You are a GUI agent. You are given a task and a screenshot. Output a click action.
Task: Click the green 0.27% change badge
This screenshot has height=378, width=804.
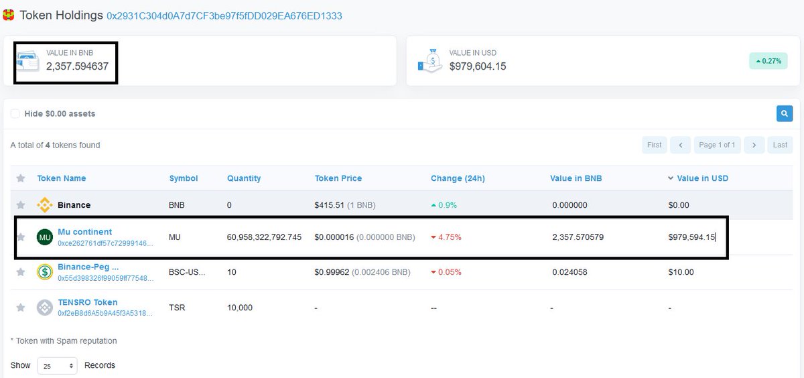point(768,61)
